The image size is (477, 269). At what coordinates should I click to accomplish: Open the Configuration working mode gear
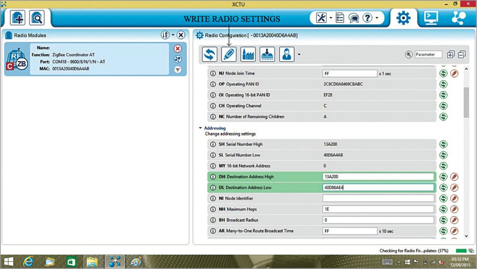pos(403,18)
